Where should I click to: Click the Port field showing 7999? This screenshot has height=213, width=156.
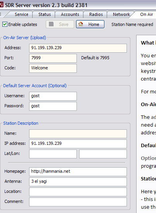tap(53, 58)
